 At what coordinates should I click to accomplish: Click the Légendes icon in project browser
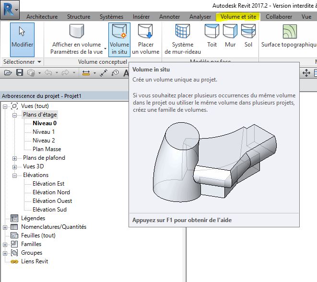[14, 218]
